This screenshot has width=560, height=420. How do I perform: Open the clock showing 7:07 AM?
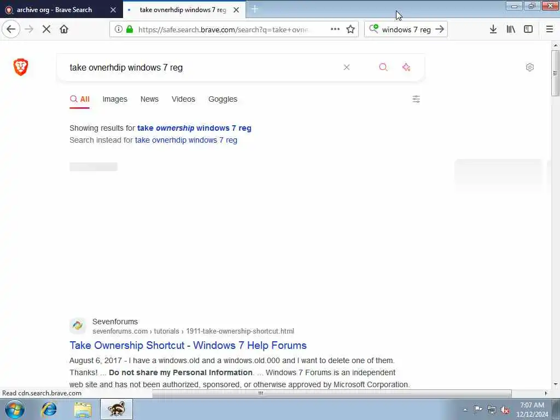532,410
